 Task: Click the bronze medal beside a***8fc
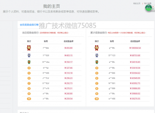pyautogui.click(x=97, y=62)
